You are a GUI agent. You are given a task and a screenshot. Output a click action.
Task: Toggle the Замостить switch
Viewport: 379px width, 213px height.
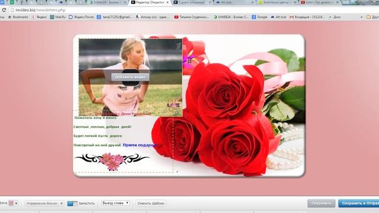72,204
